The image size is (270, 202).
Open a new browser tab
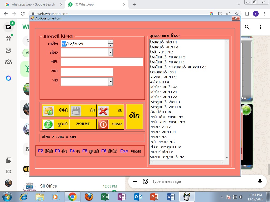(x=134, y=4)
